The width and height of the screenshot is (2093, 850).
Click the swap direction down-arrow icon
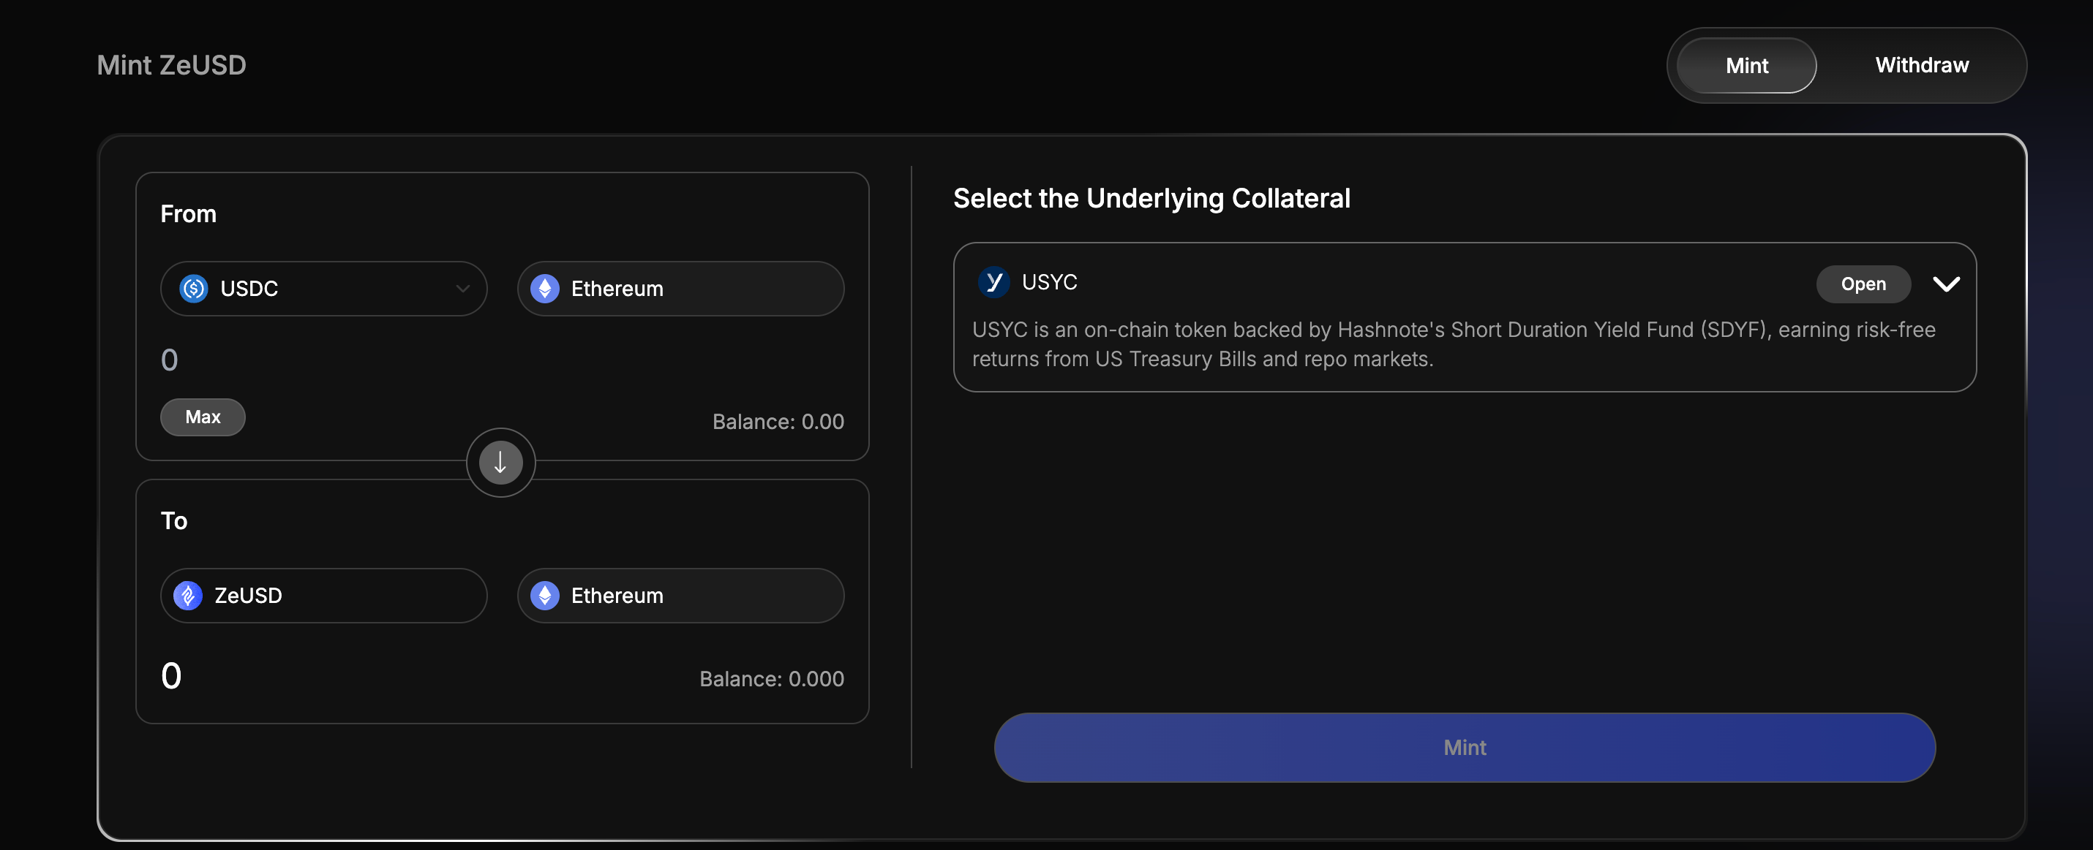point(500,463)
